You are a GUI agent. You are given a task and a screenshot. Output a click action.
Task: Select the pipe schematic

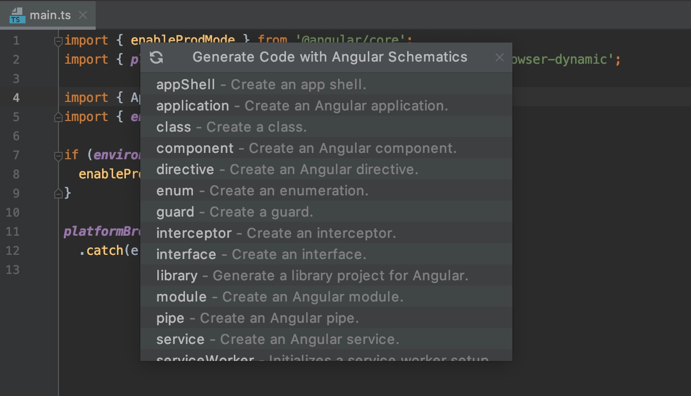[326, 318]
